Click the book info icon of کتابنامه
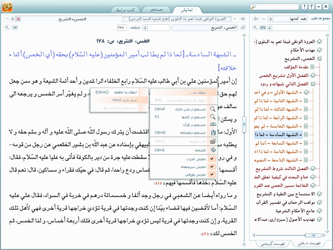 coord(213,150)
